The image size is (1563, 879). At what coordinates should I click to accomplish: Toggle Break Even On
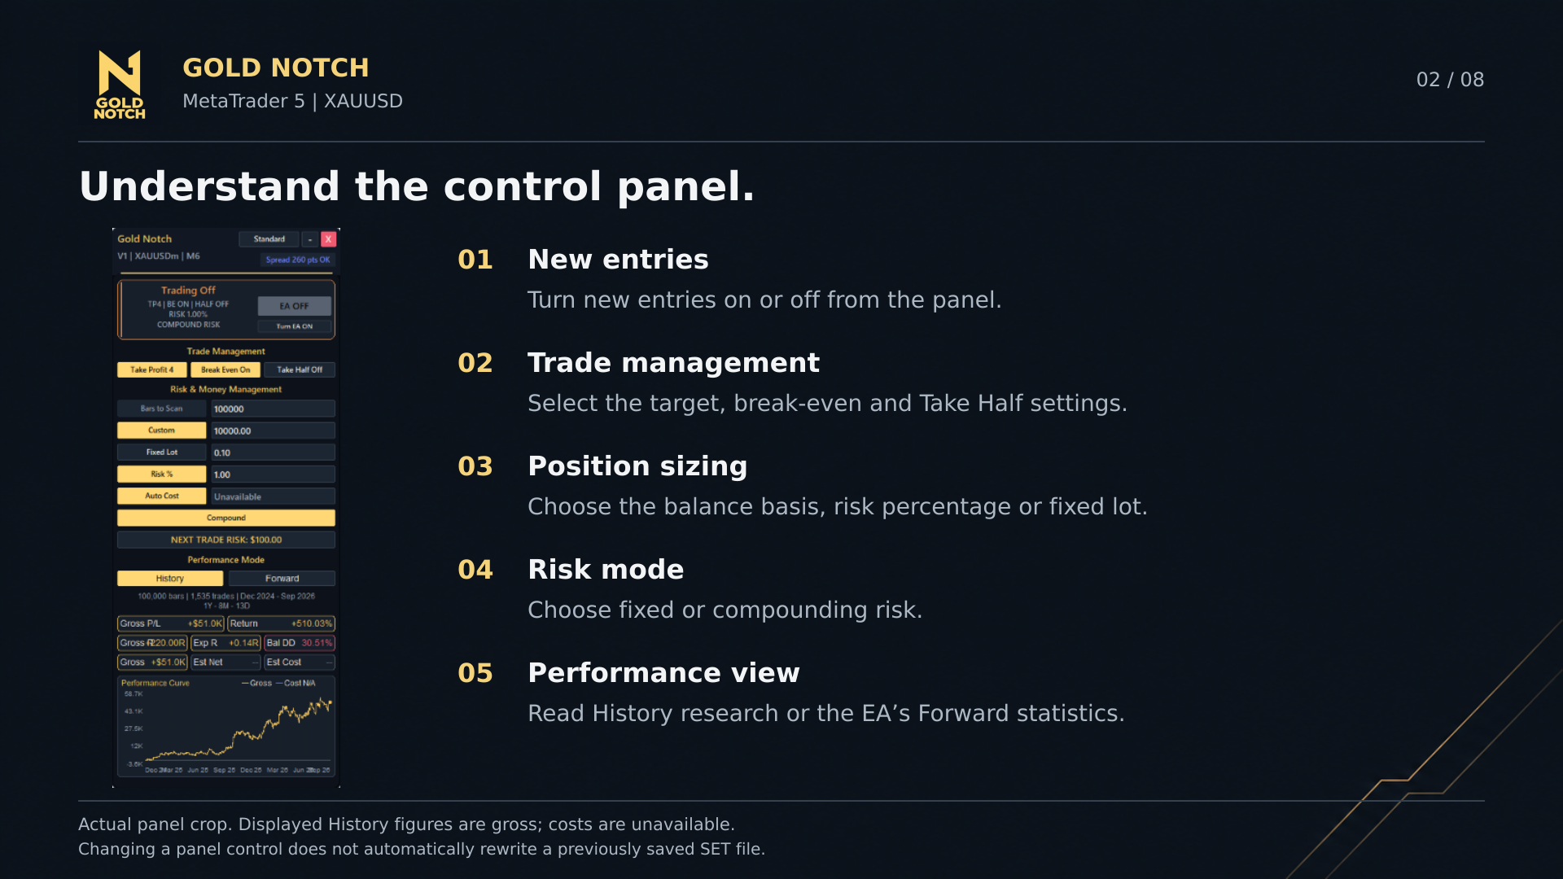pyautogui.click(x=225, y=370)
